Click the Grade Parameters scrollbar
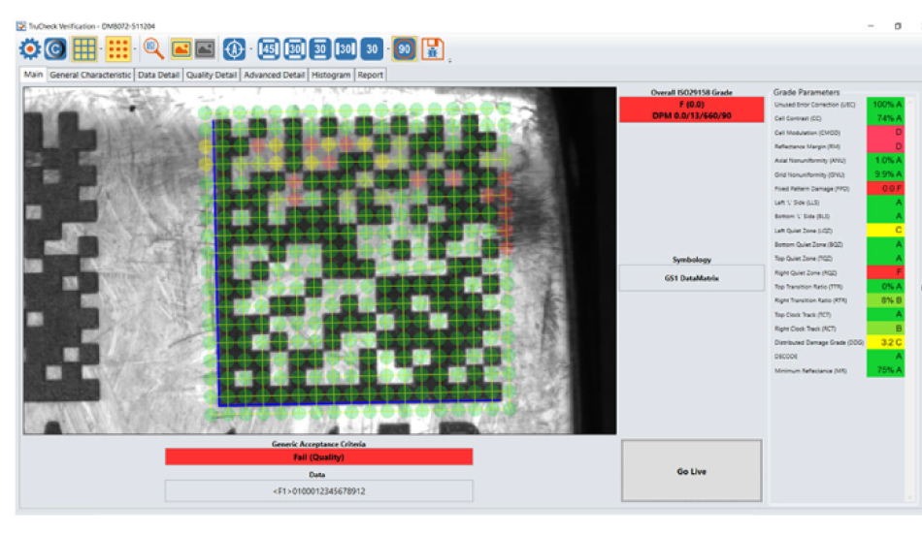 910,300
